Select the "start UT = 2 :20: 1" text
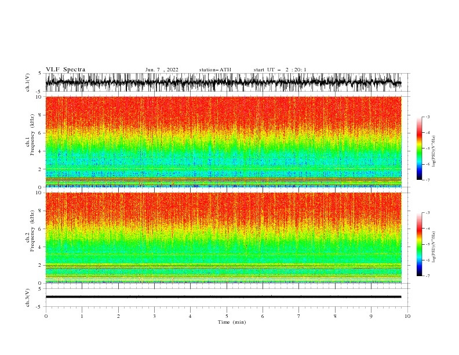Image resolution: width=459 pixels, height=355 pixels. click(x=280, y=70)
